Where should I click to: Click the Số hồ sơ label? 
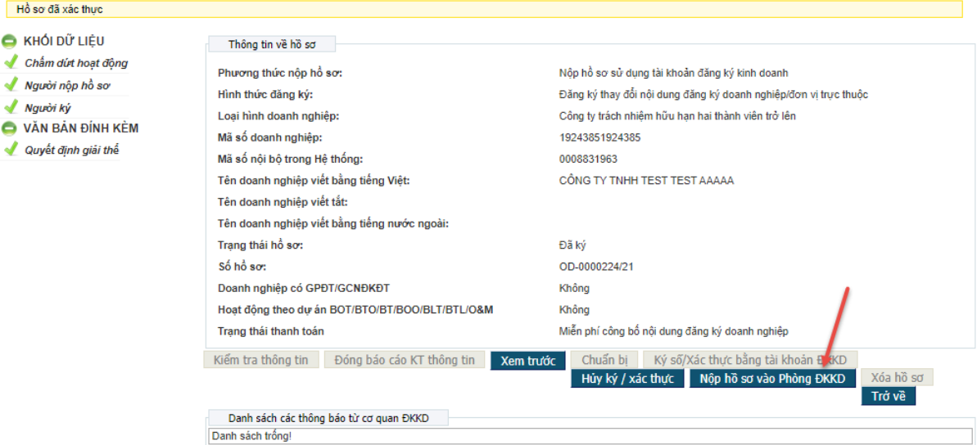pyautogui.click(x=242, y=267)
